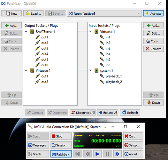
Task: Open the Graph window
Action: pos(38,154)
